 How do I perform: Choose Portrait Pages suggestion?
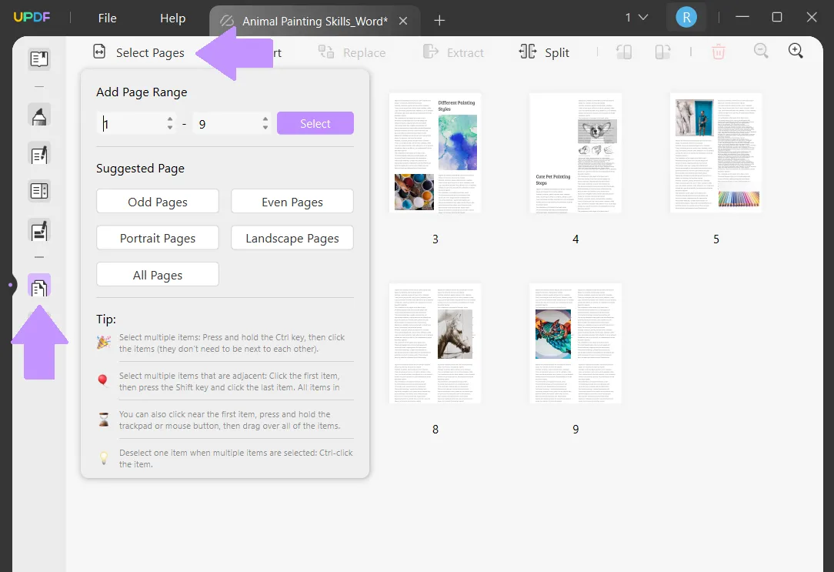tap(158, 238)
